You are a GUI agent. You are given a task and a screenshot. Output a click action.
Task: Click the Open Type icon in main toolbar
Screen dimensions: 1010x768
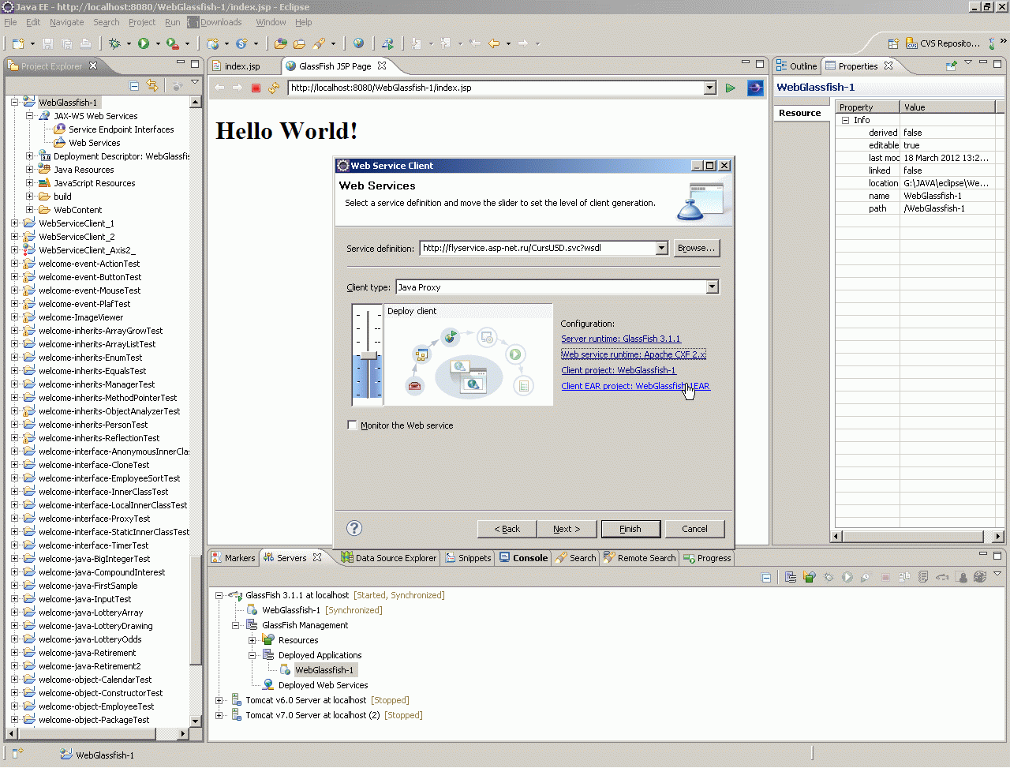tap(280, 44)
